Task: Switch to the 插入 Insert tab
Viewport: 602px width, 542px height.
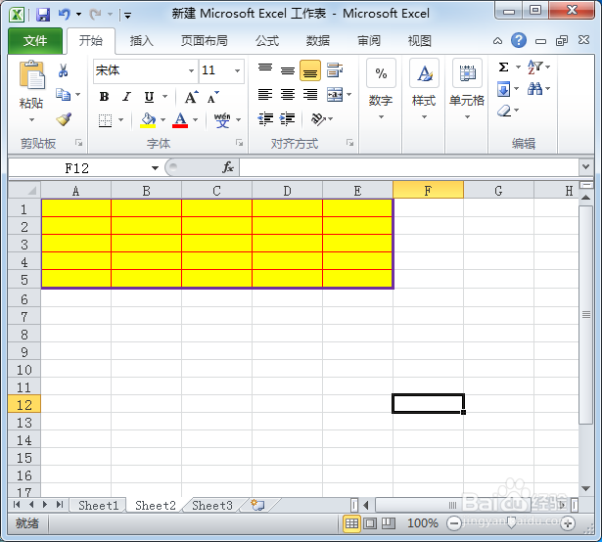Action: (x=141, y=41)
